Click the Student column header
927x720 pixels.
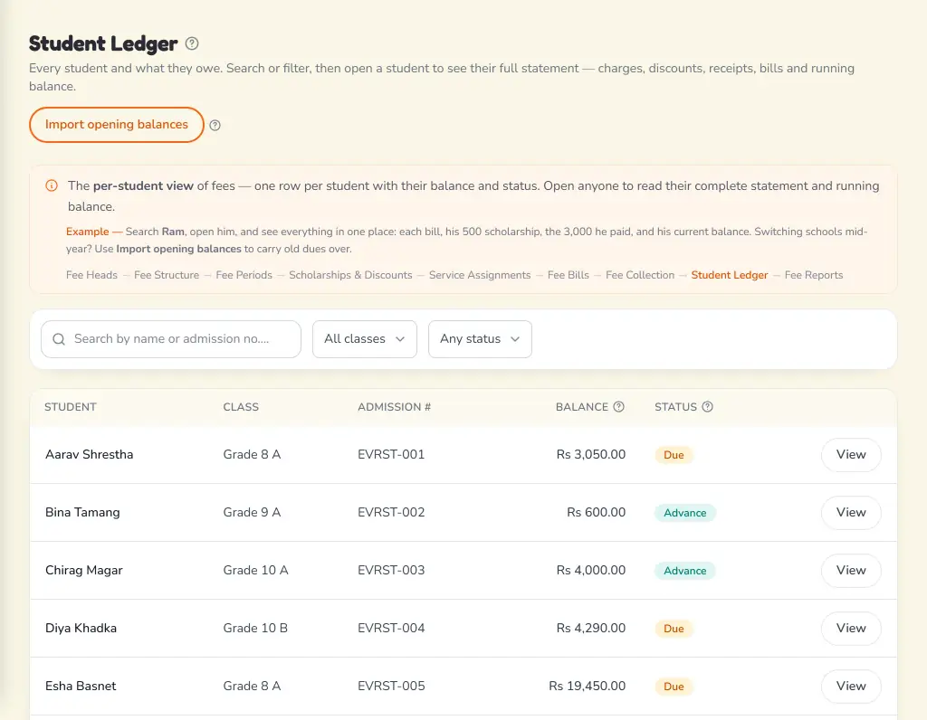tap(71, 407)
